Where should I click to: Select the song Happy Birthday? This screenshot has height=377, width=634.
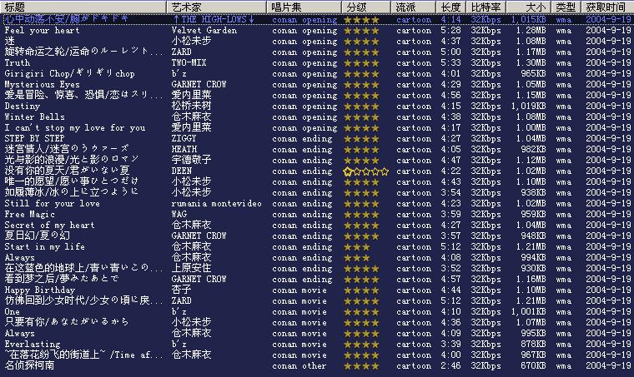coord(40,290)
